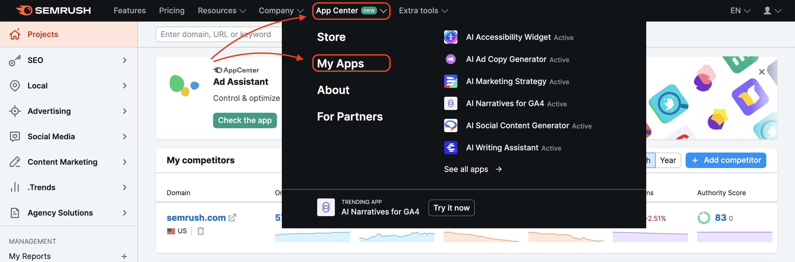The width and height of the screenshot is (795, 262).
Task: Click the Authority Score 83 ring
Action: coord(704,218)
